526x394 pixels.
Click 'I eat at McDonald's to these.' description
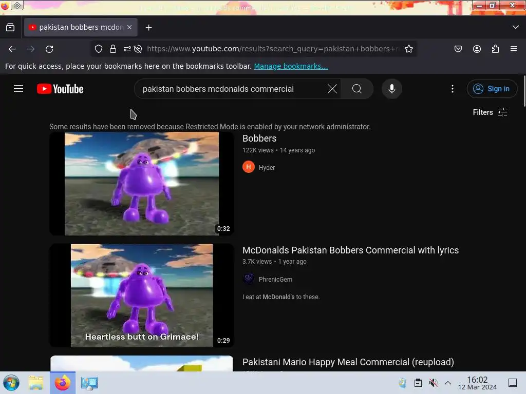click(281, 297)
